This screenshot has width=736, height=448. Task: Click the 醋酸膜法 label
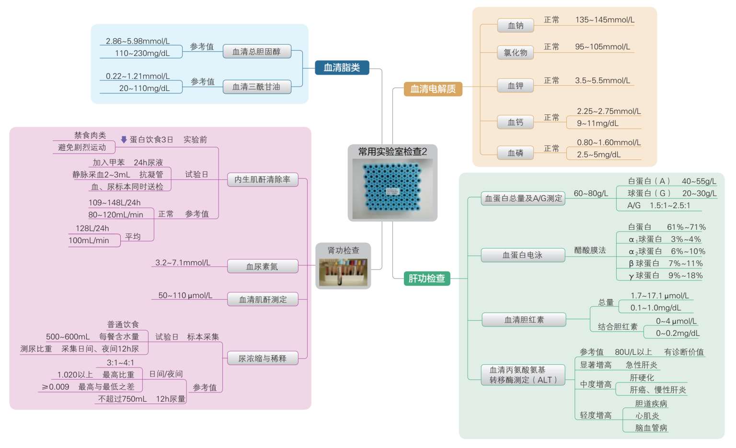(x=590, y=250)
